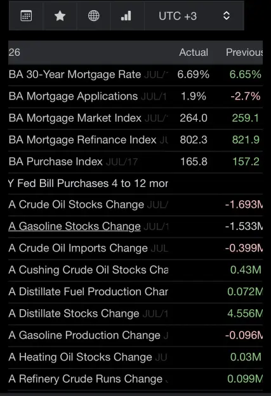Open Mortgage Refinance Index event
The height and width of the screenshot is (396, 271).
point(135,140)
